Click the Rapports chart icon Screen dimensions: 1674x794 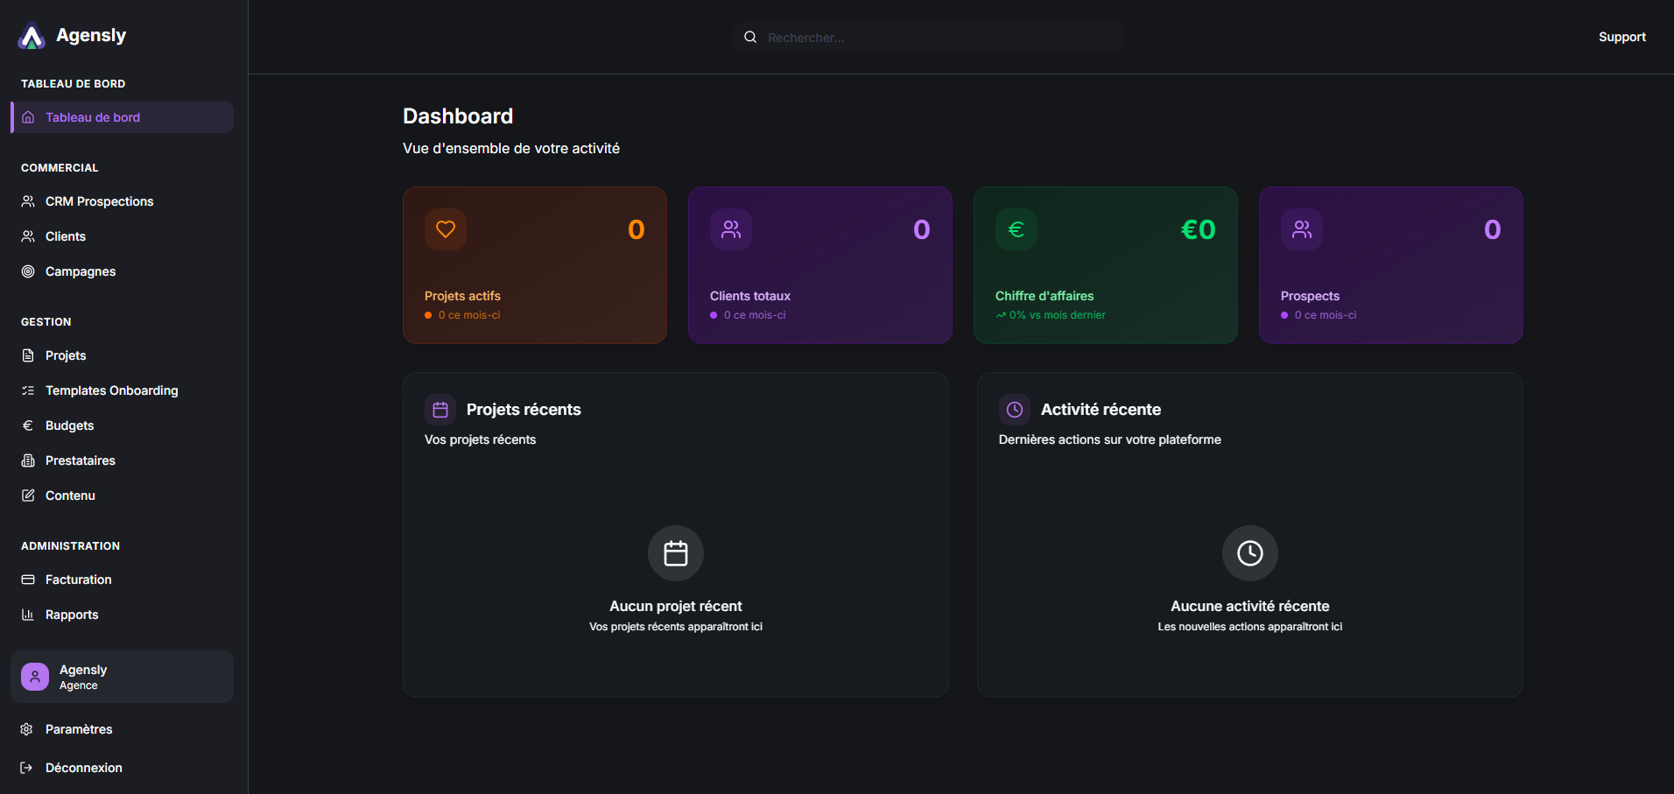coord(29,615)
